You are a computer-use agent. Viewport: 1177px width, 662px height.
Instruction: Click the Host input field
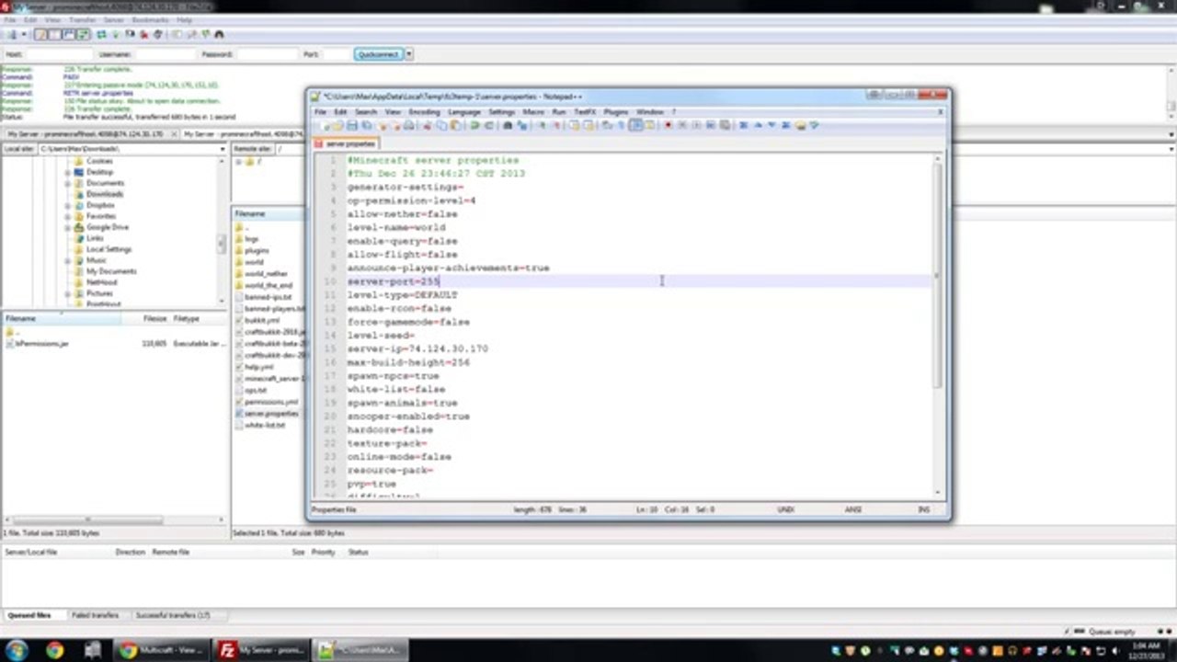(59, 54)
